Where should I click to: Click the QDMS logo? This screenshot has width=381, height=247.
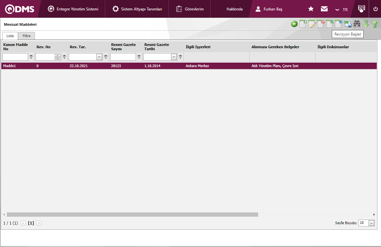coord(20,9)
